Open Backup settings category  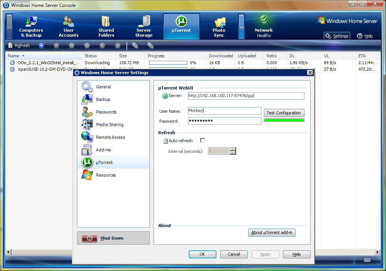[113, 99]
